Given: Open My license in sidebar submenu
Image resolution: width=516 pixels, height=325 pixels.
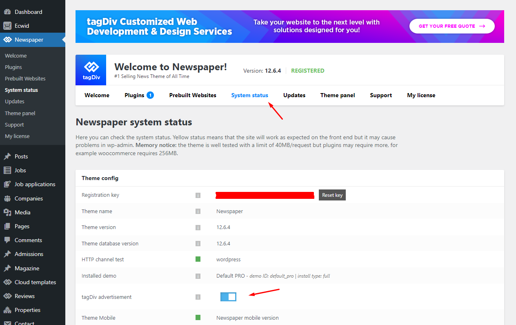Looking at the screenshot, I should click(x=17, y=136).
